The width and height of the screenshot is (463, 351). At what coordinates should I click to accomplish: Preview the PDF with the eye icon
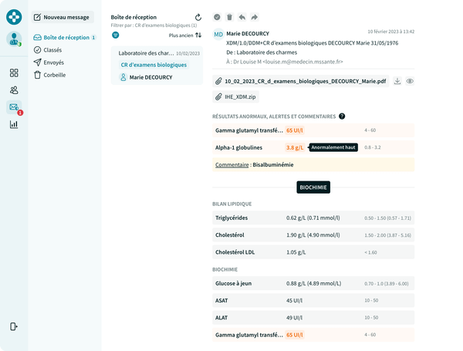coord(410,81)
